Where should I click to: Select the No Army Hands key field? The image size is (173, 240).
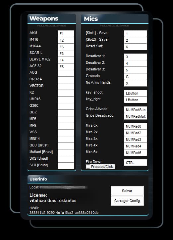click(136, 83)
